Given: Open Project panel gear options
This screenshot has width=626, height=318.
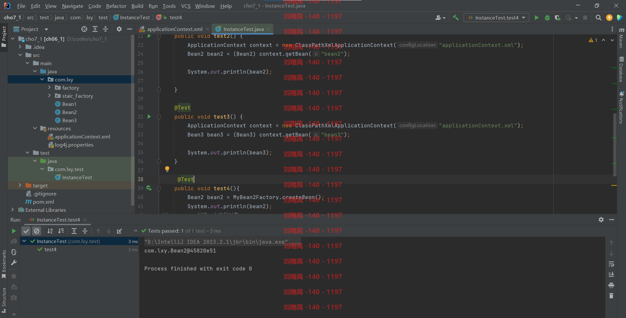Looking at the screenshot, I should (119, 29).
